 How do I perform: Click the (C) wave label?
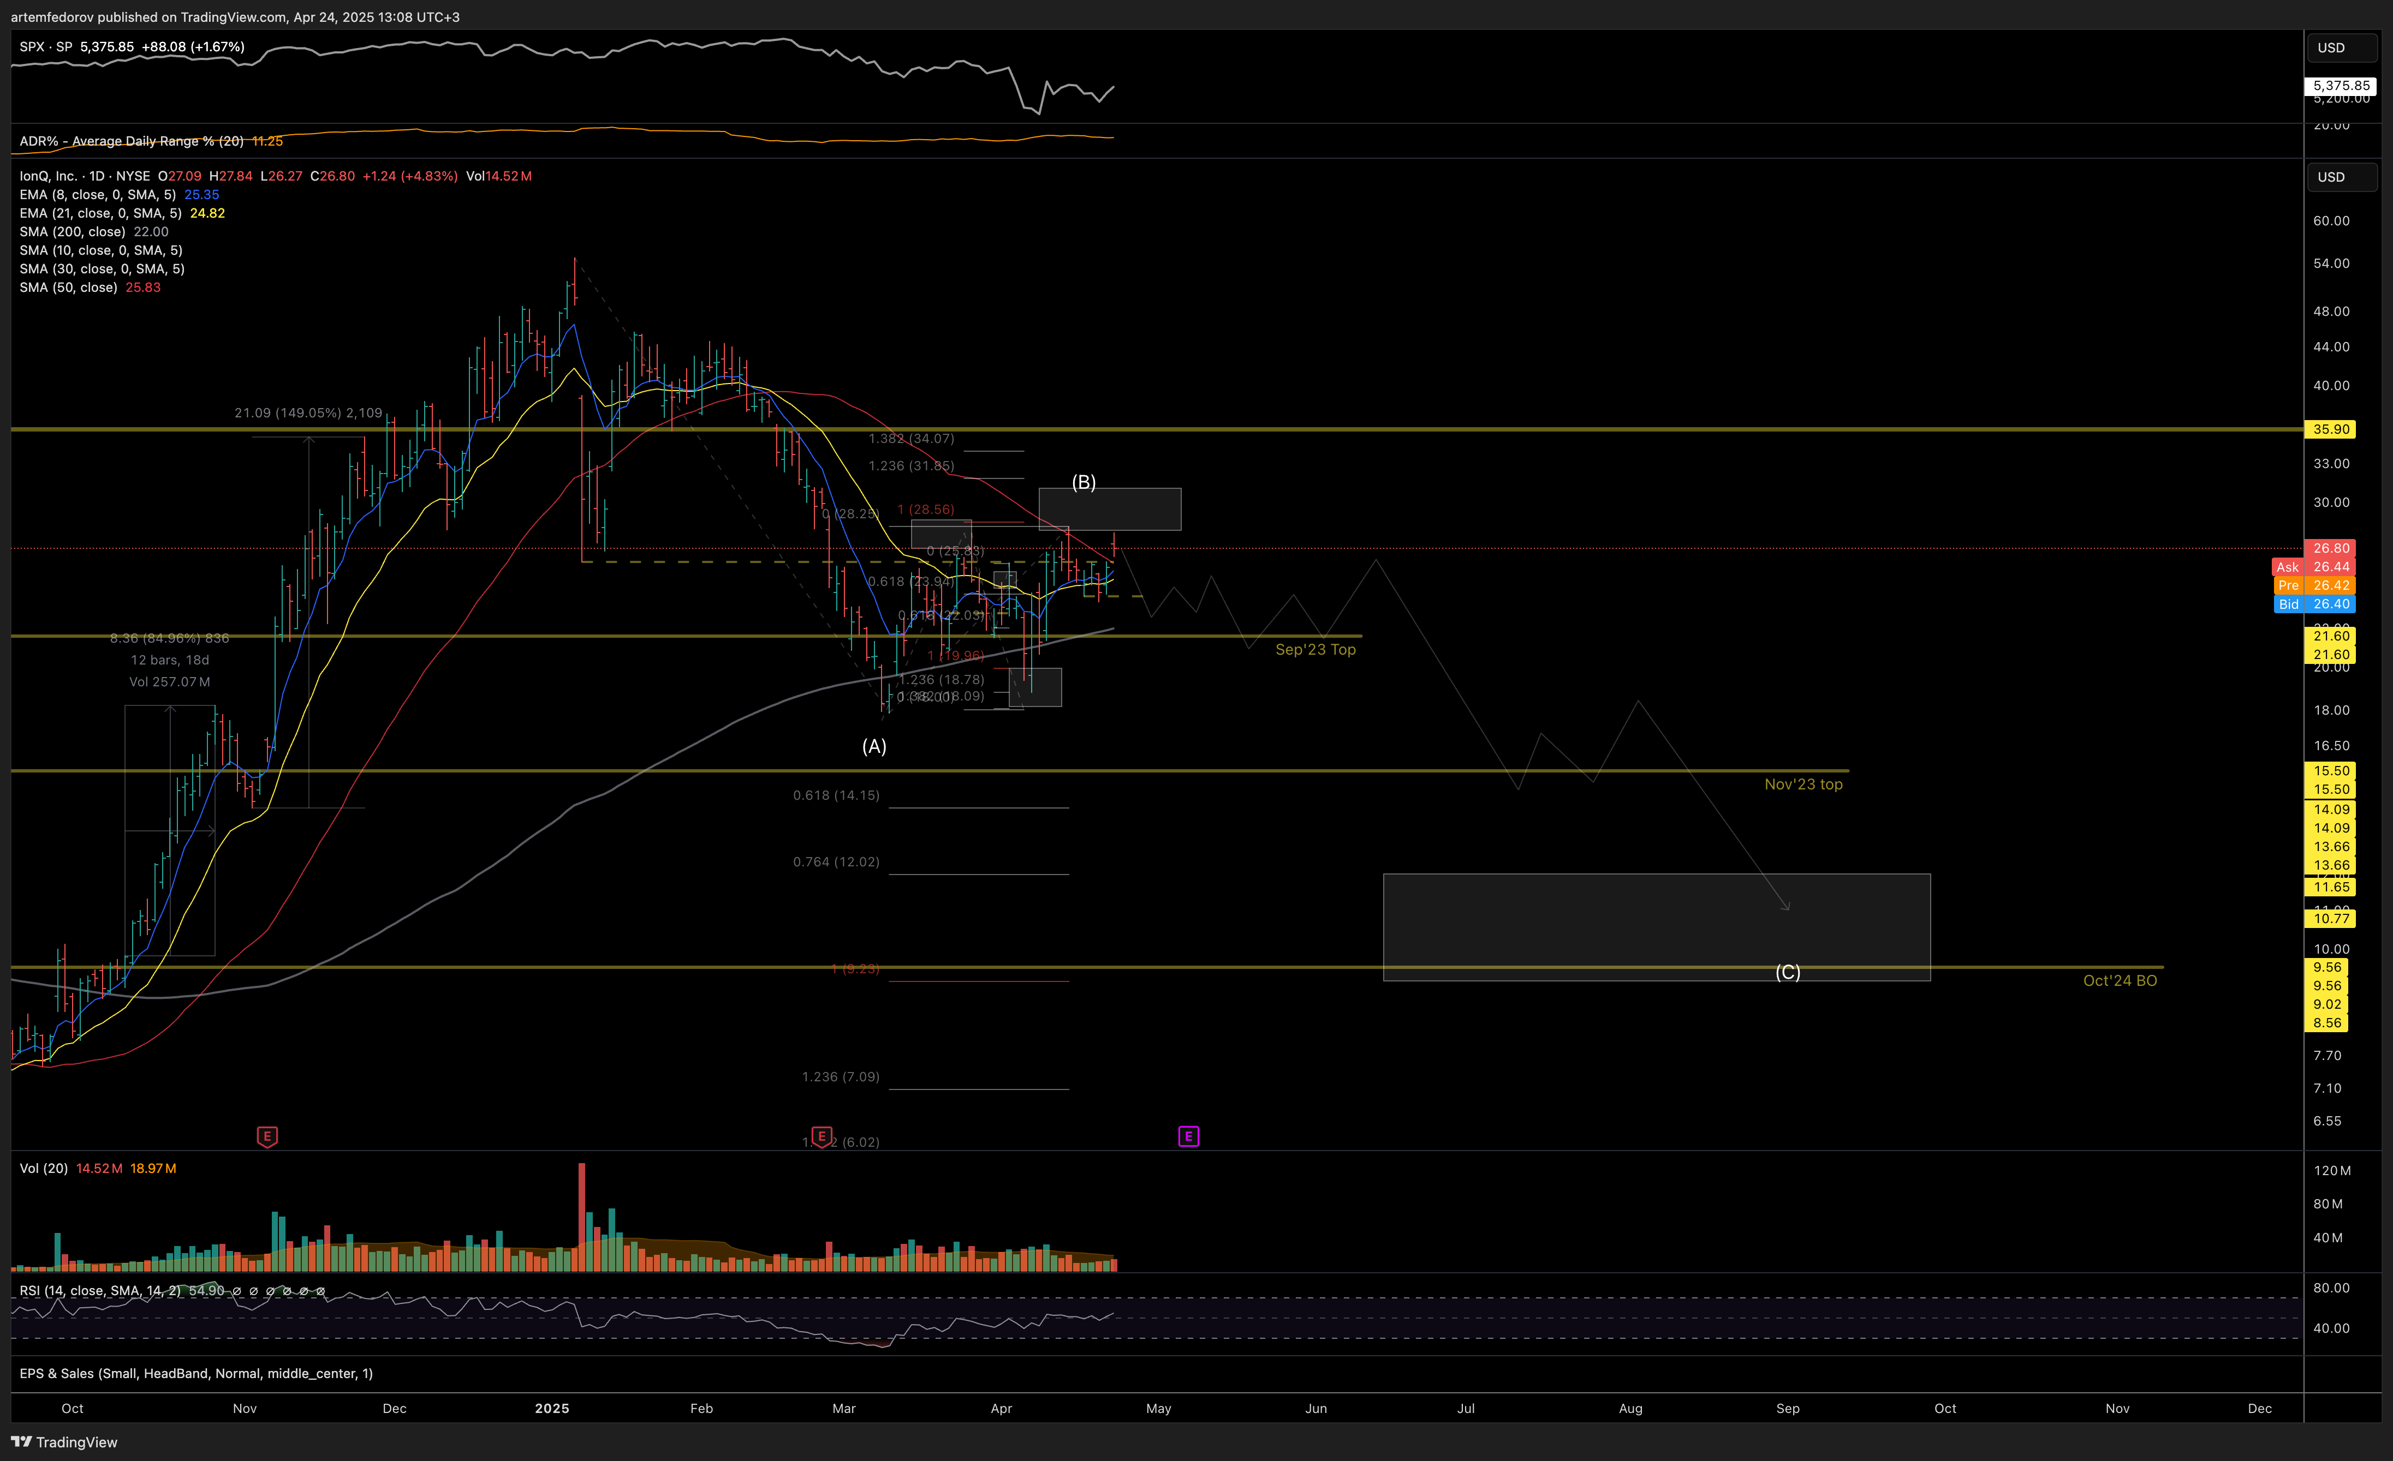click(1788, 972)
